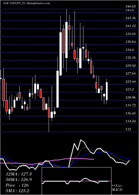Click the <<Live MACD label

pyautogui.click(x=117, y=188)
